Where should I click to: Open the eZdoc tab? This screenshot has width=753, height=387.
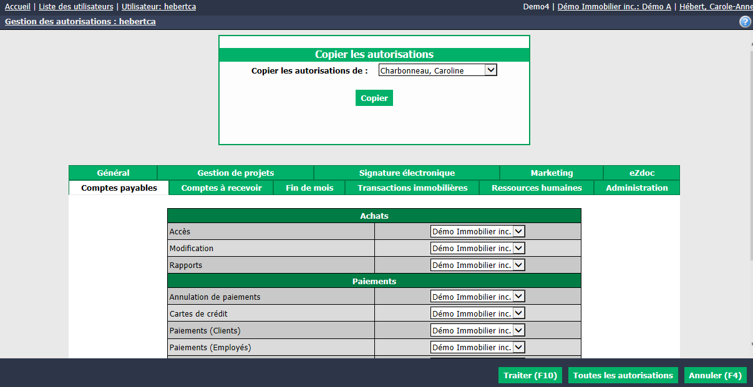642,173
